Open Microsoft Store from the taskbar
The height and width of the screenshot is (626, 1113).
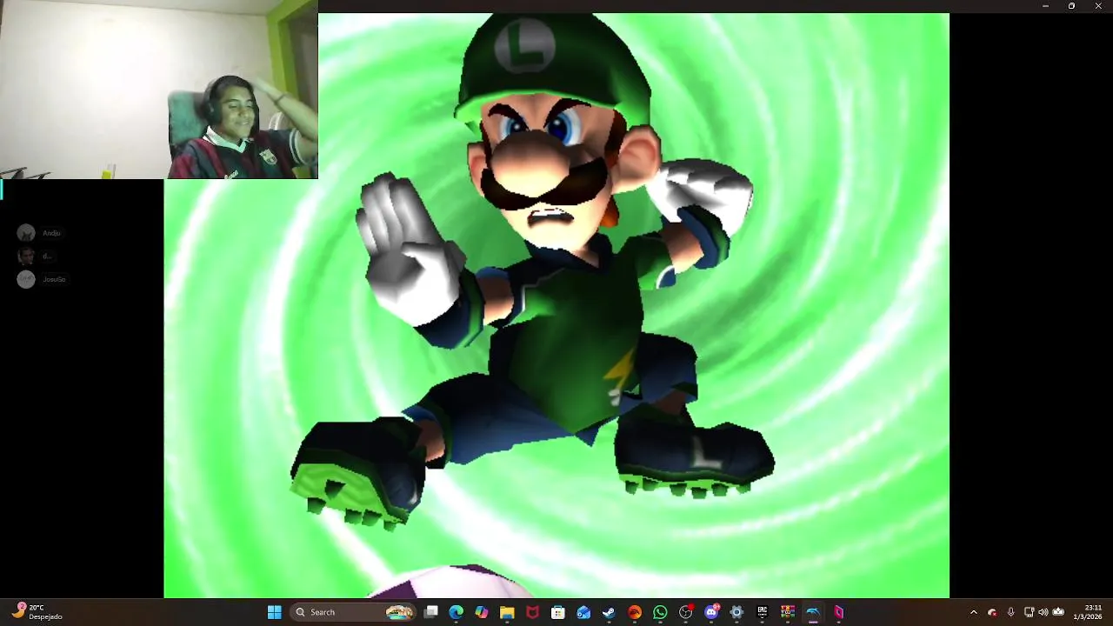558,612
